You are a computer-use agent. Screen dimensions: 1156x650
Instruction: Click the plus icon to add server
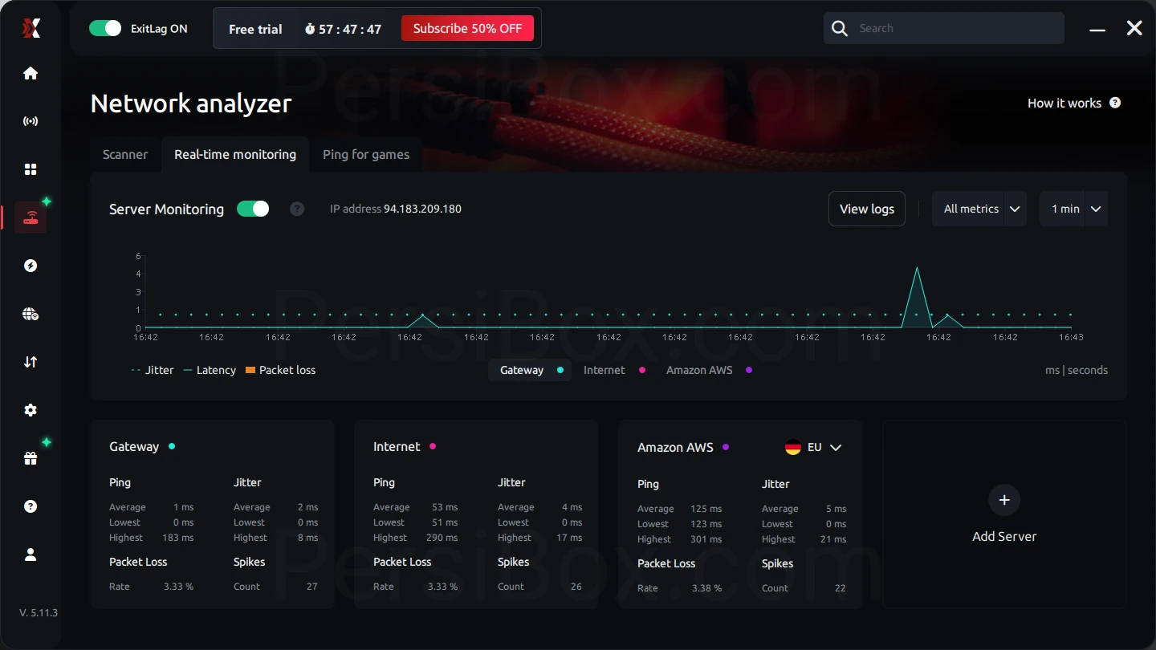[1004, 500]
